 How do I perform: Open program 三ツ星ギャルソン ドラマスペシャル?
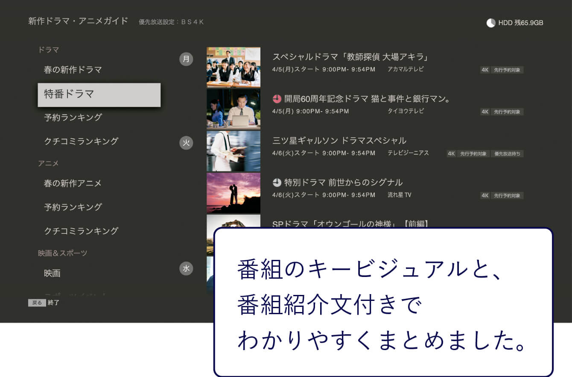point(339,141)
